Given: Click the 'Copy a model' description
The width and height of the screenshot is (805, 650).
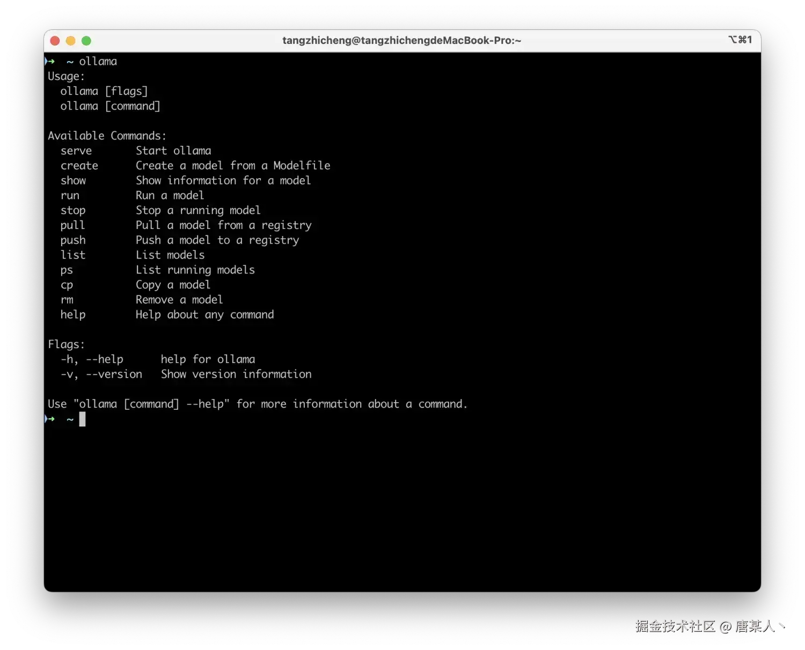Looking at the screenshot, I should [173, 285].
